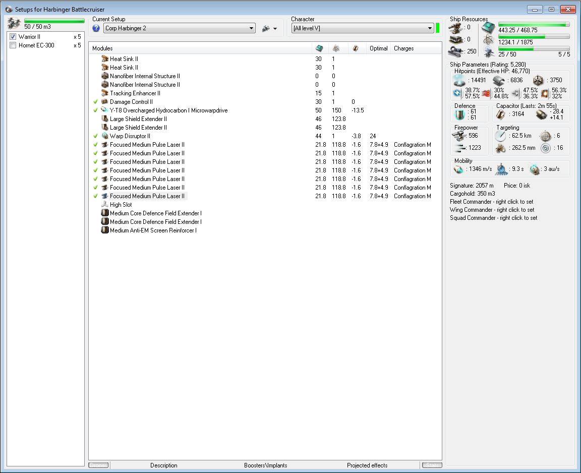
Task: Click Fleet Commander right click to set
Action: tap(492, 202)
